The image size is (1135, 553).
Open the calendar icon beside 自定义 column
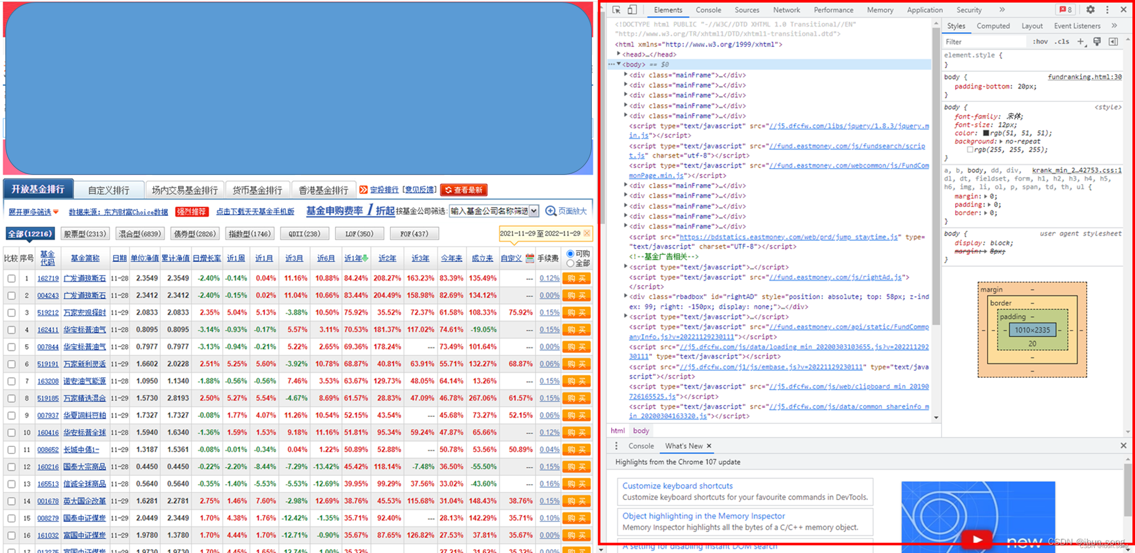point(530,258)
